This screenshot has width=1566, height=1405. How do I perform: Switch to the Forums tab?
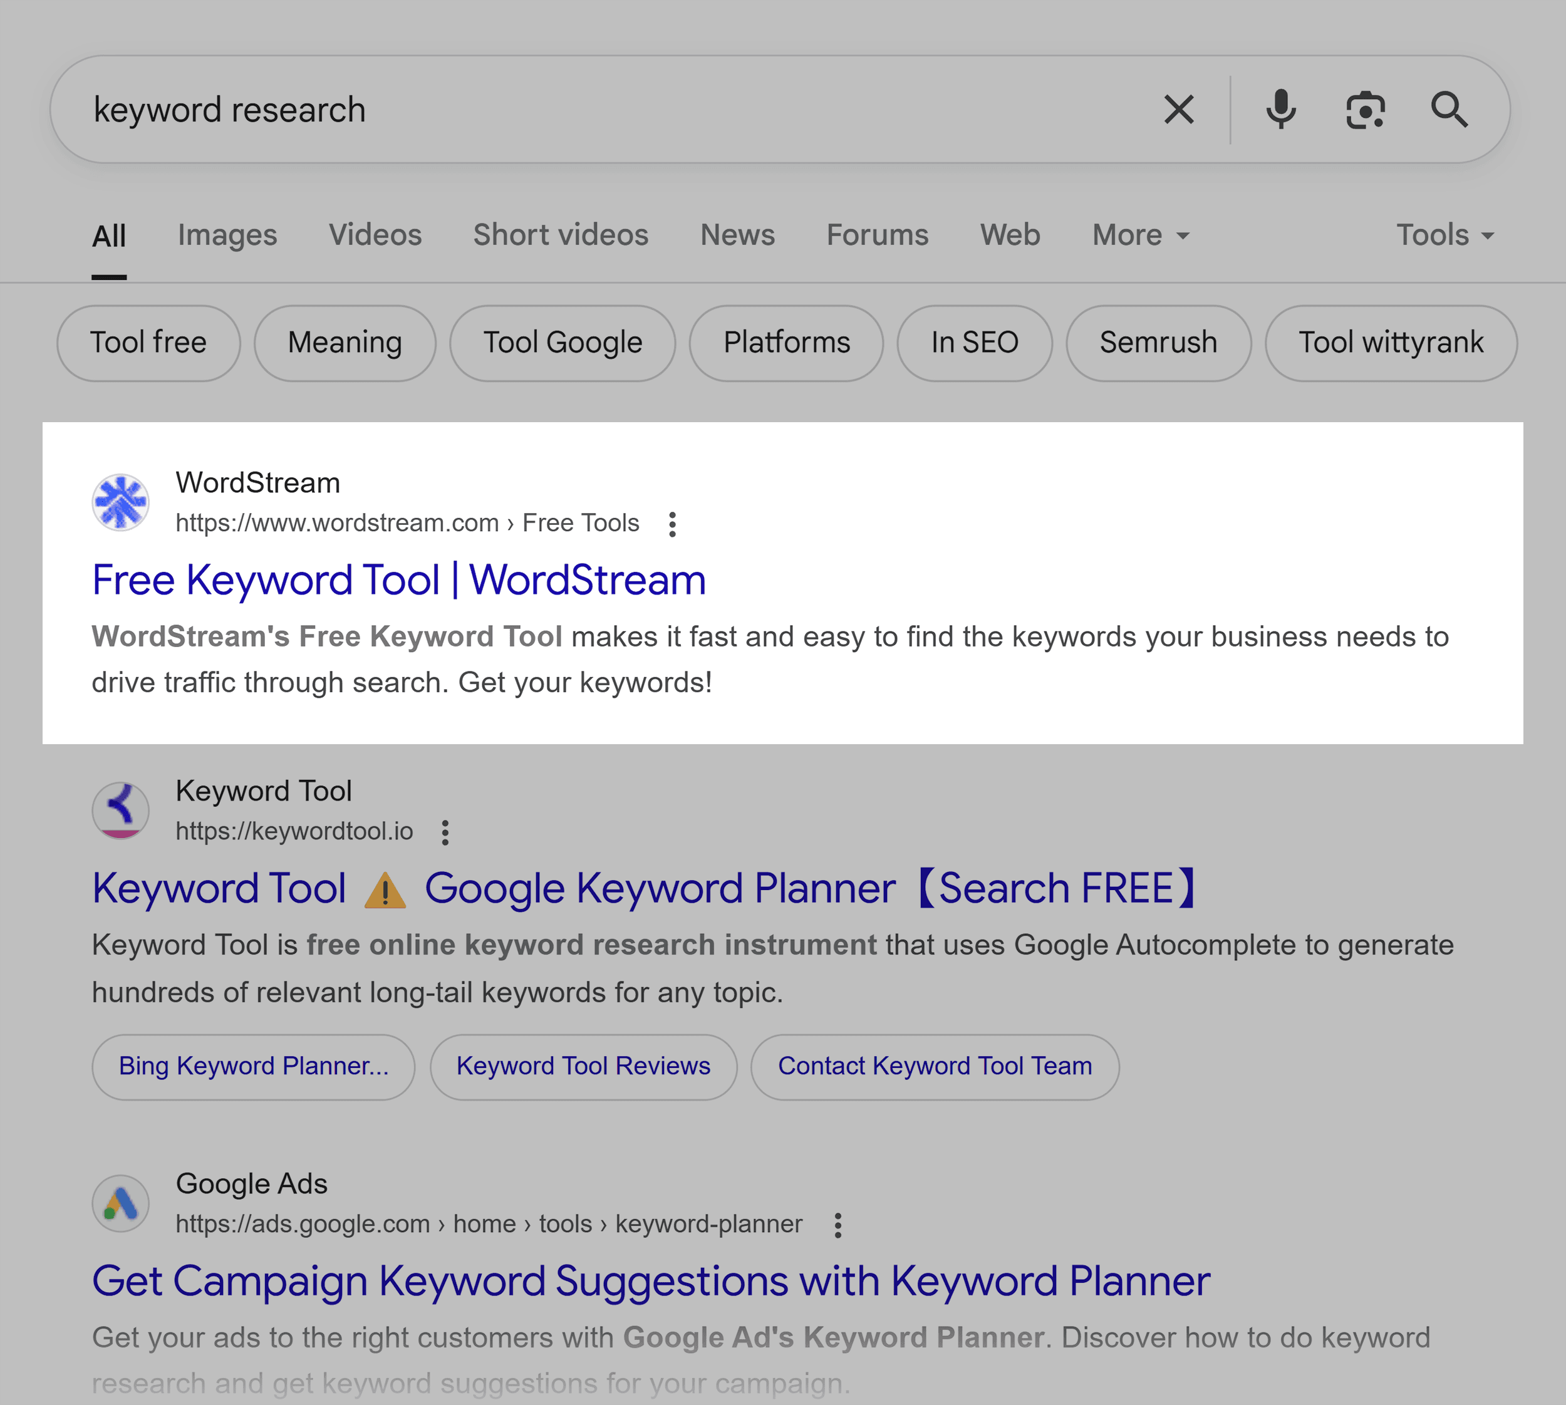[x=878, y=235]
